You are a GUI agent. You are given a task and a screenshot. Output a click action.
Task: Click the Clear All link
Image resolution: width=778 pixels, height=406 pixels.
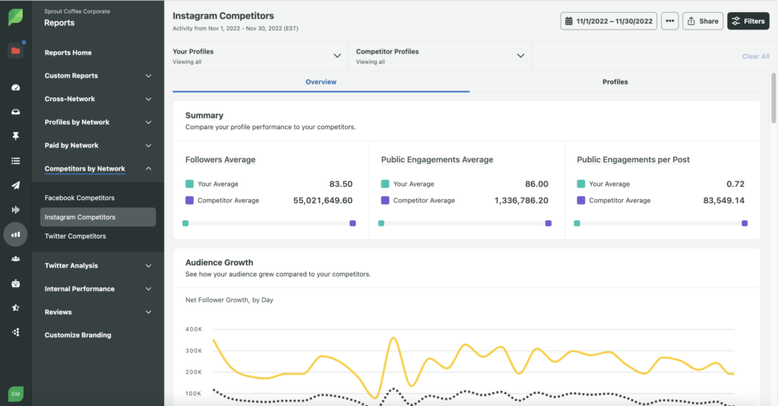tap(756, 56)
